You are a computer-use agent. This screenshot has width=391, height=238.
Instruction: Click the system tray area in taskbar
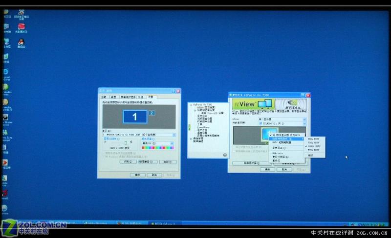tap(369, 224)
